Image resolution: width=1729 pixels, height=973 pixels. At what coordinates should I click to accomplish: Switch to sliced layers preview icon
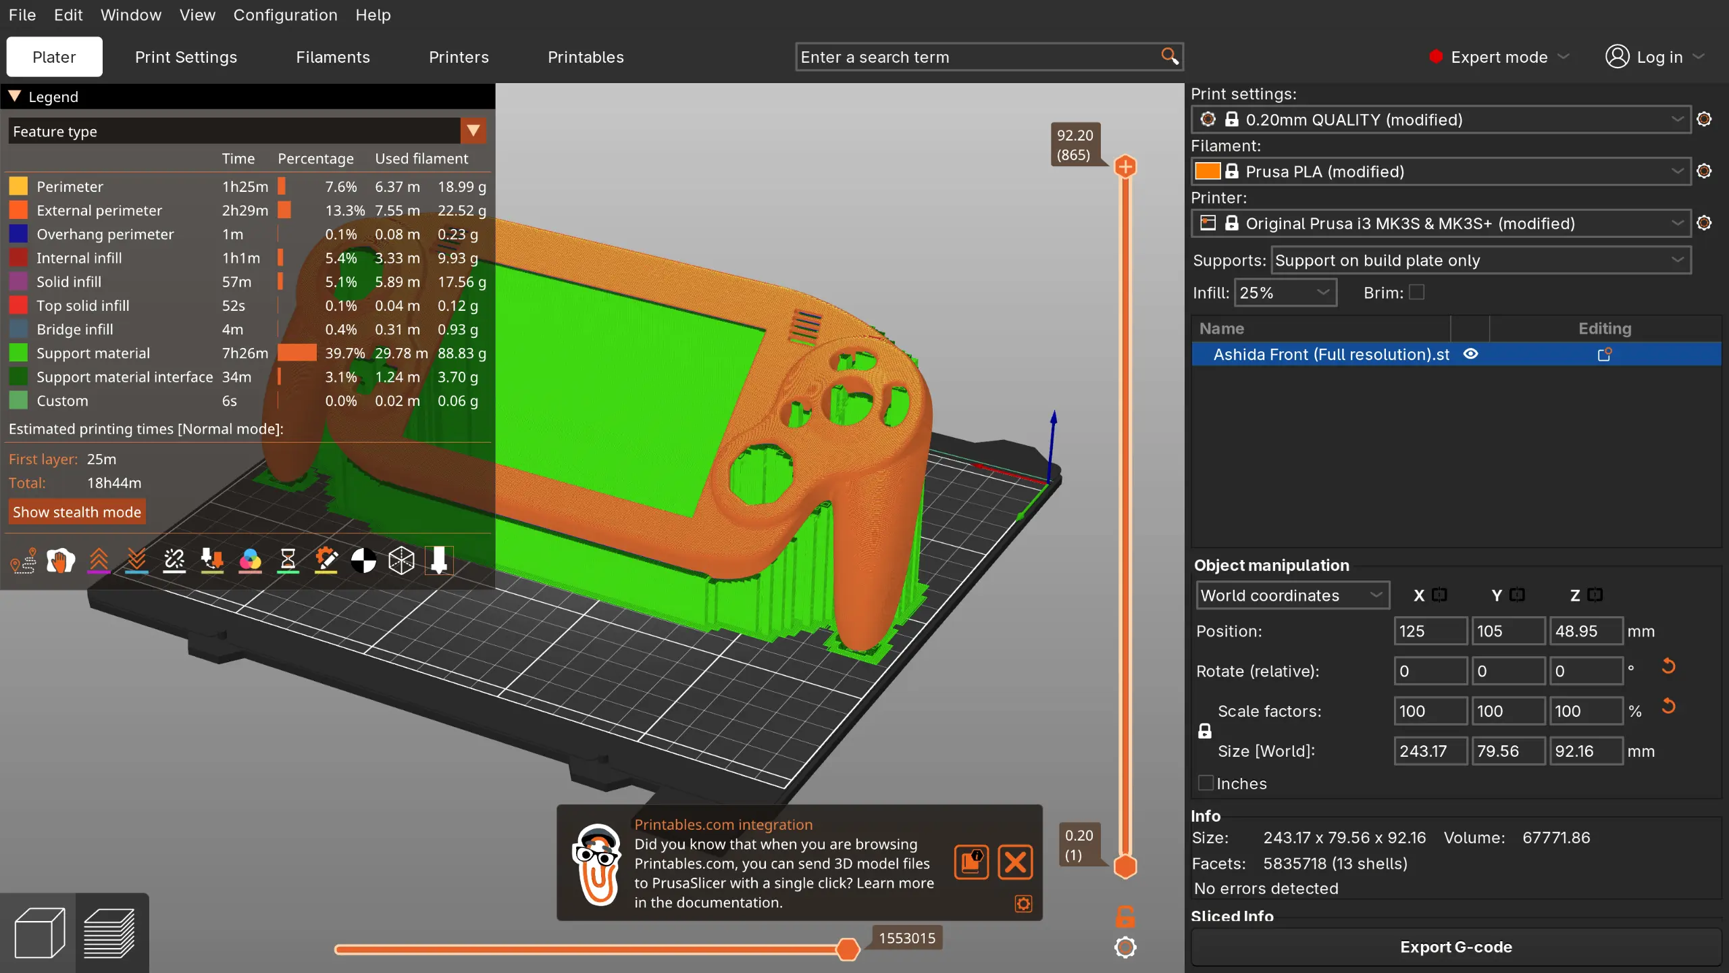pyautogui.click(x=109, y=933)
